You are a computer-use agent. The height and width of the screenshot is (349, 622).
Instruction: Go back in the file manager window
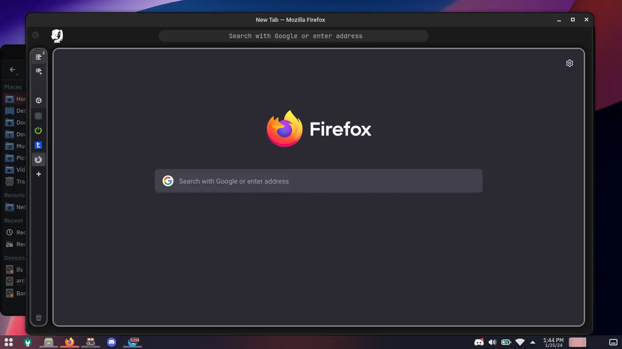(12, 70)
